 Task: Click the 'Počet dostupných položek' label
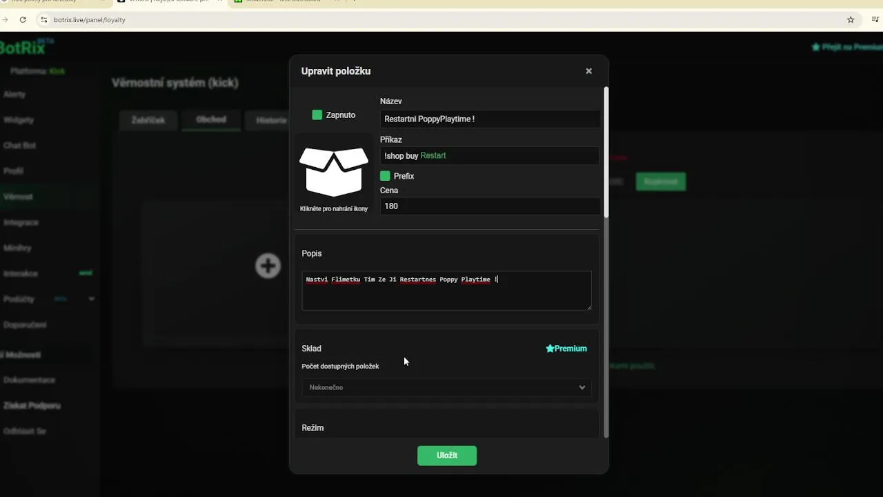pos(340,367)
